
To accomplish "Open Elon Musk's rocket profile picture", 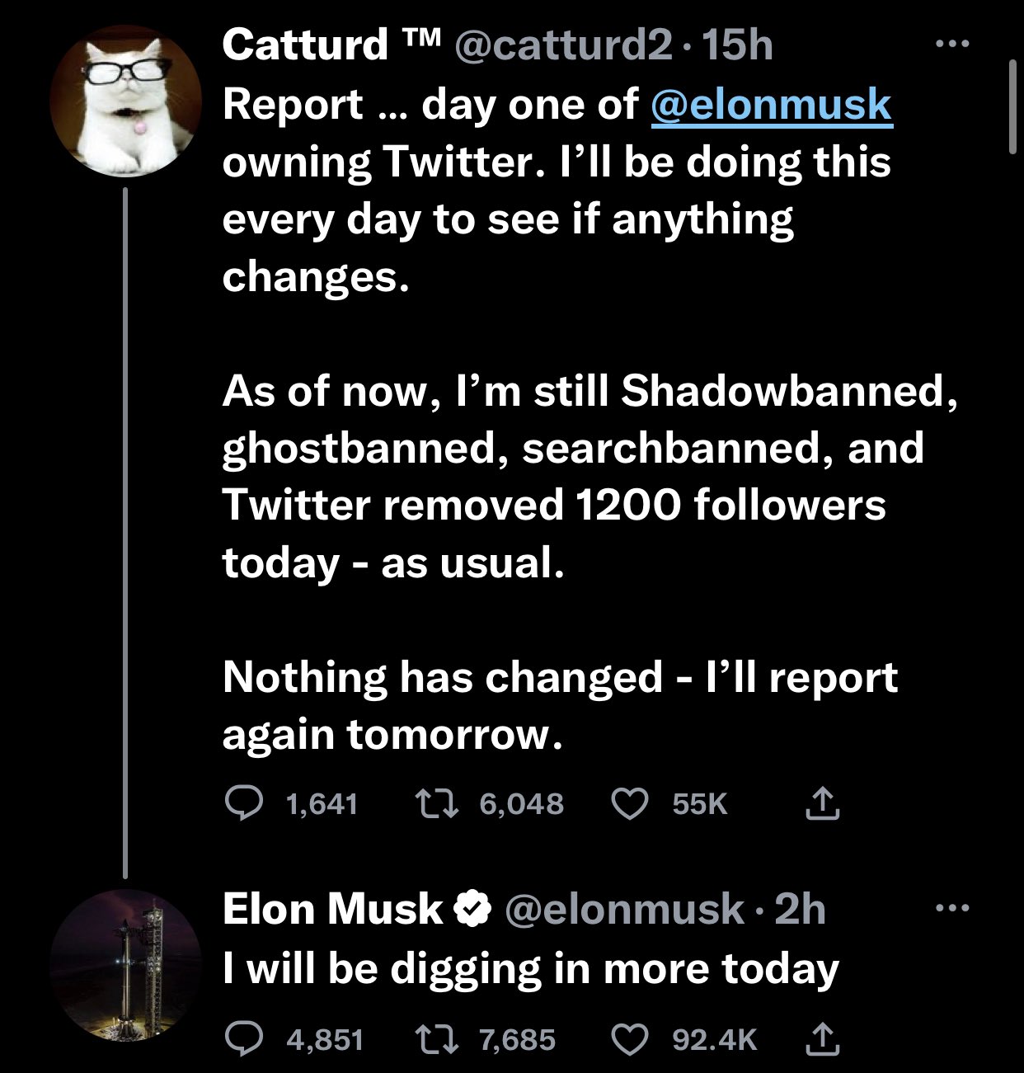I will (125, 964).
